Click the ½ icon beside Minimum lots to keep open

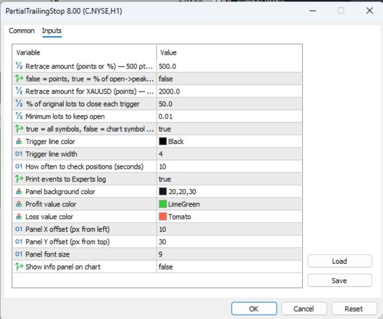pos(19,116)
